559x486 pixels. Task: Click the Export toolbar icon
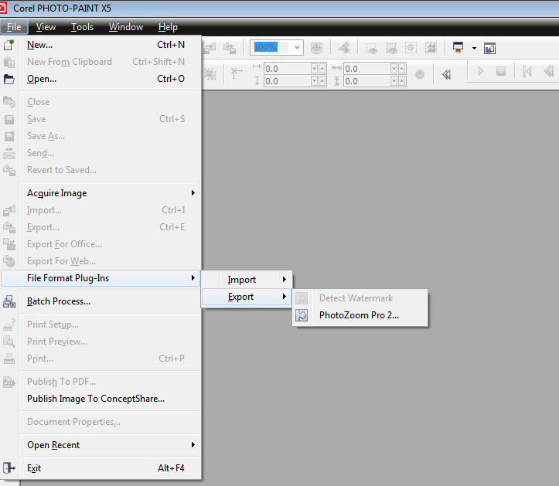click(230, 48)
